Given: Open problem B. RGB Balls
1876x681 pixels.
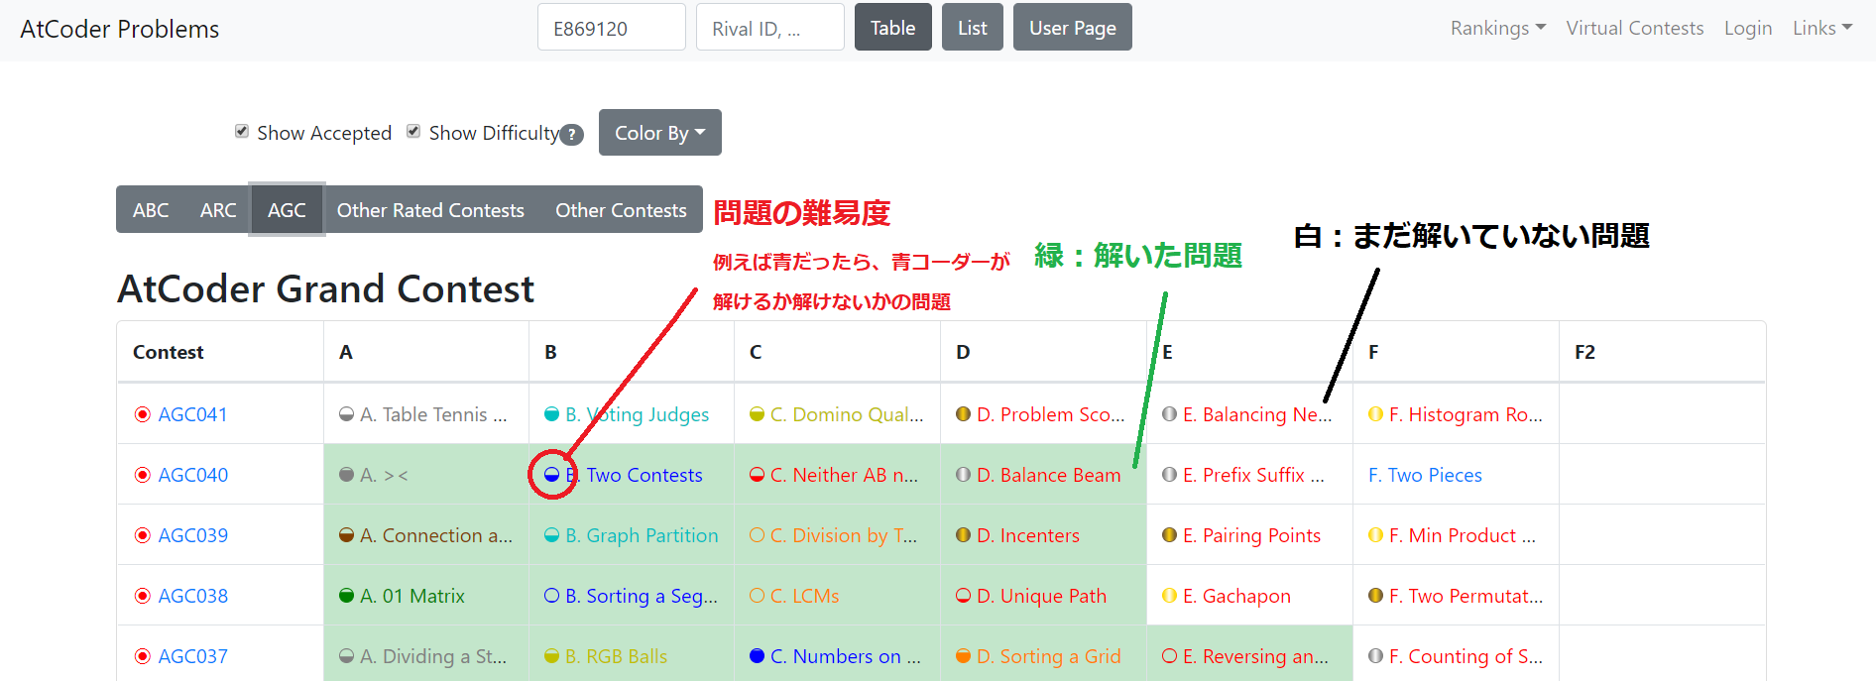Looking at the screenshot, I should (617, 656).
